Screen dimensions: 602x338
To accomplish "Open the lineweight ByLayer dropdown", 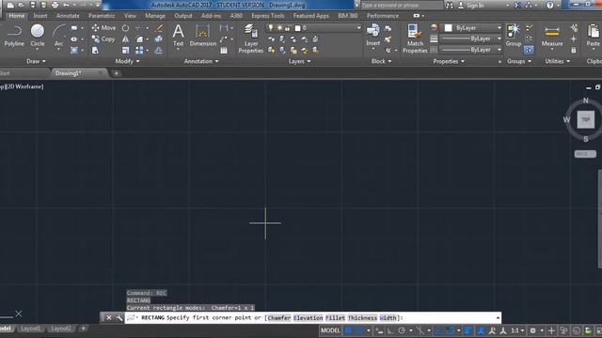I will (499, 38).
